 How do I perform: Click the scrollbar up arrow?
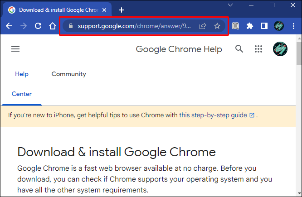(299, 38)
